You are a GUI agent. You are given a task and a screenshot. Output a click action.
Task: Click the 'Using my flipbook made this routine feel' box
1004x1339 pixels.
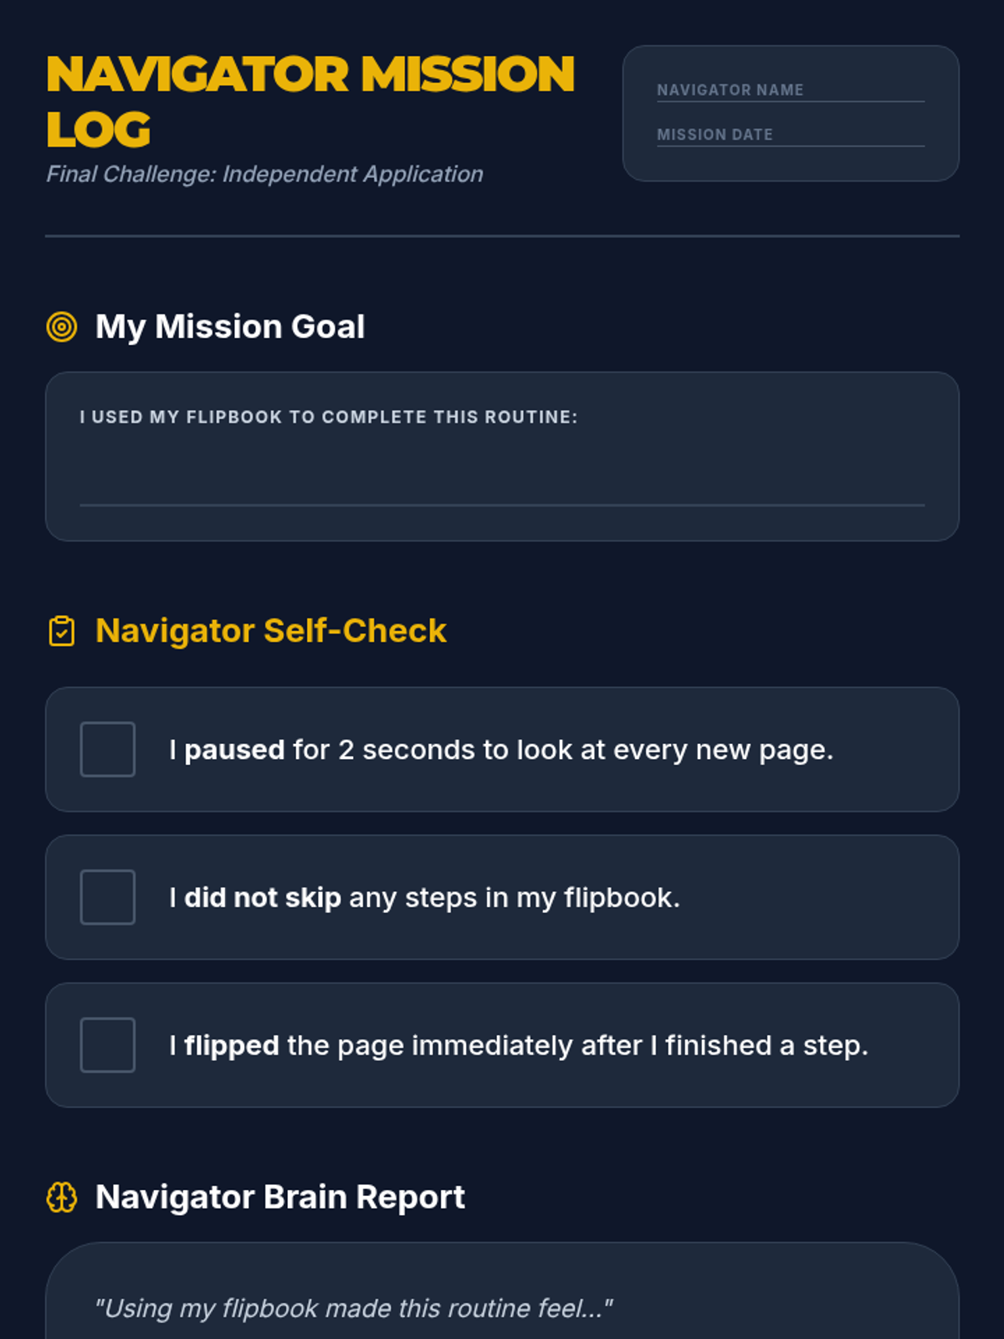[502, 1297]
